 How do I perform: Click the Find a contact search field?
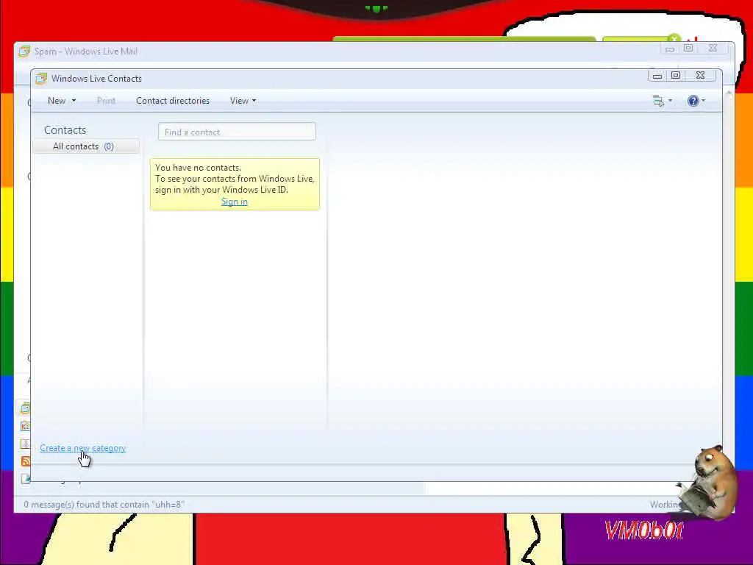pyautogui.click(x=237, y=132)
